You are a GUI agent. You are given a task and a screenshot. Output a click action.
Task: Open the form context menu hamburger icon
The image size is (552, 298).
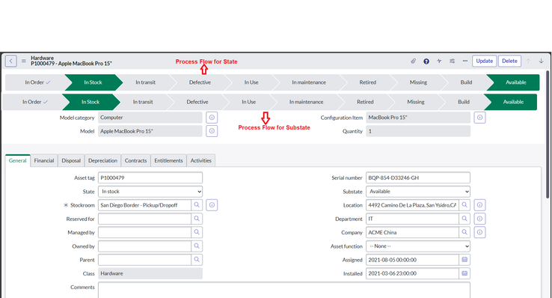tap(24, 61)
